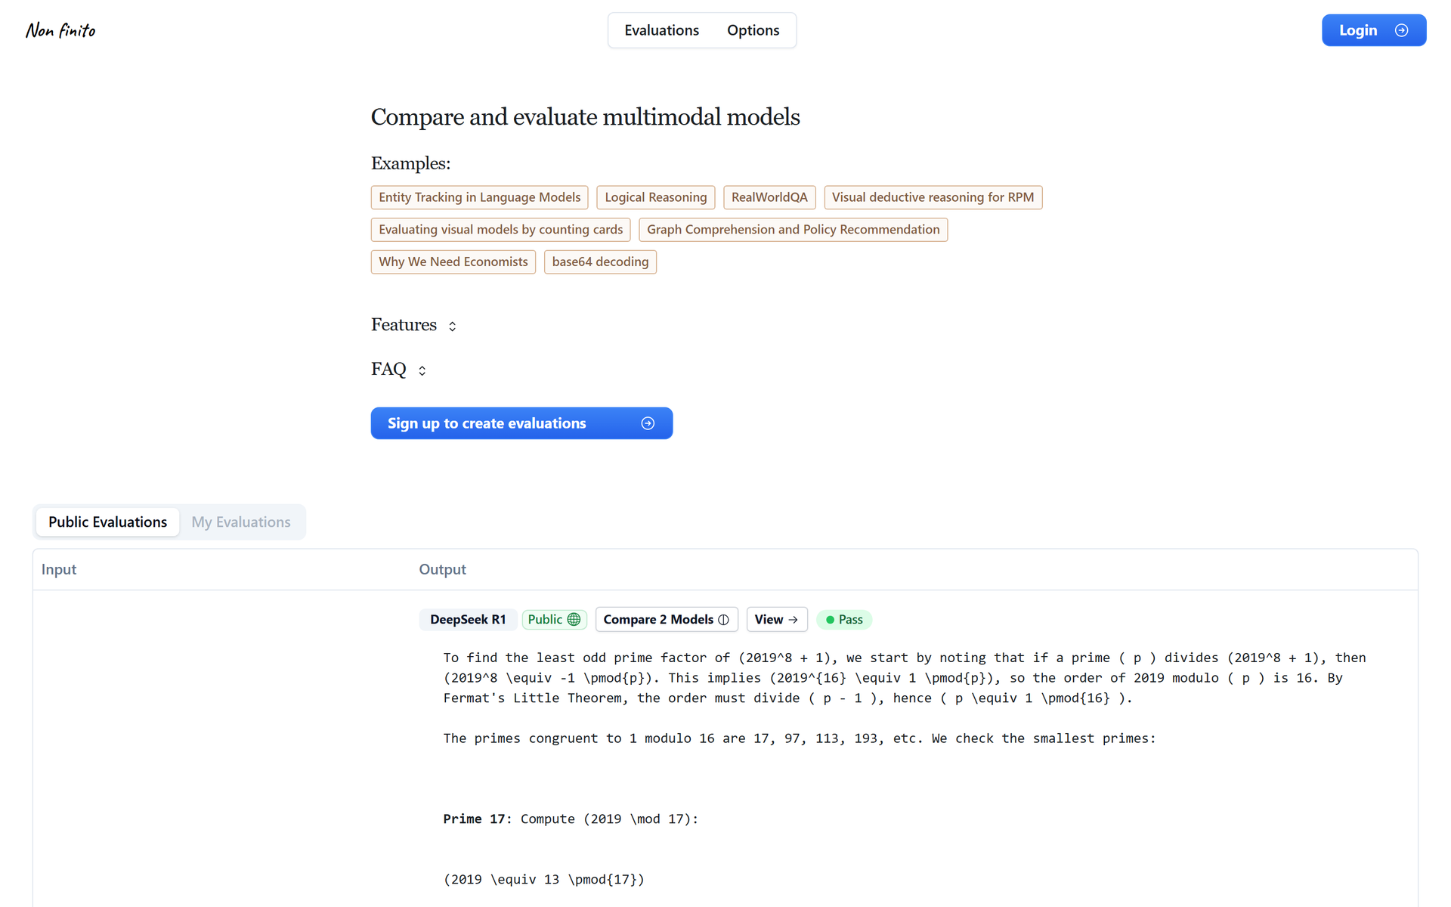Expand the FAQ section
Viewport: 1451px width, 907px height.
399,369
